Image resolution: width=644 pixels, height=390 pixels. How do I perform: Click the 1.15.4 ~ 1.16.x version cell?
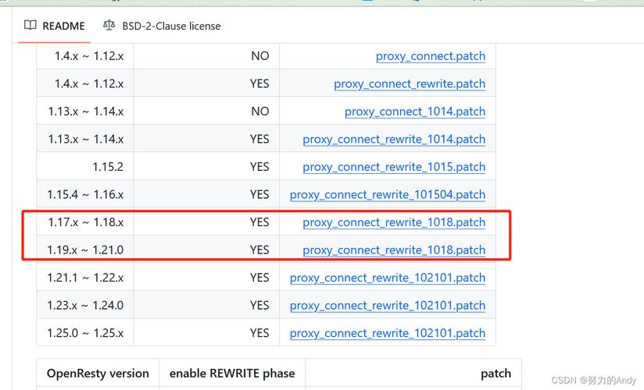click(85, 194)
